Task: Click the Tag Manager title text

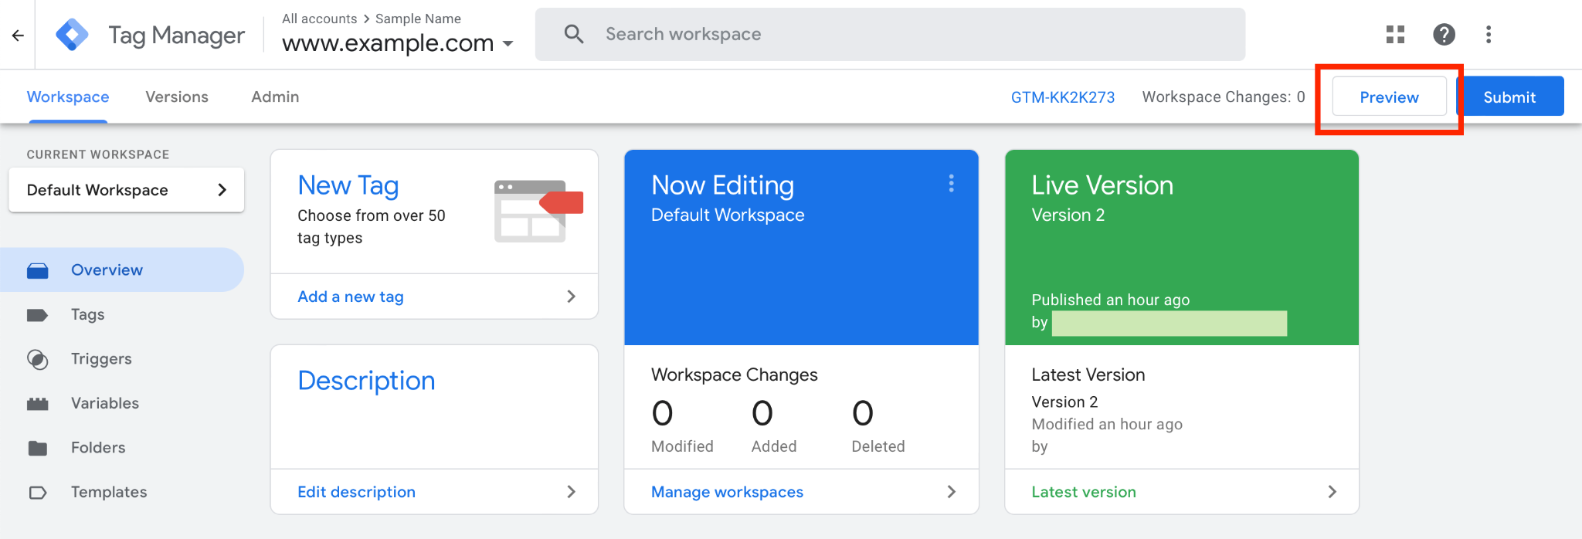Action: (x=176, y=36)
